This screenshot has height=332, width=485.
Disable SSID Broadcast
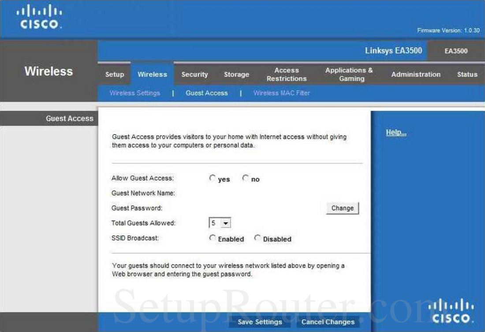(x=257, y=238)
